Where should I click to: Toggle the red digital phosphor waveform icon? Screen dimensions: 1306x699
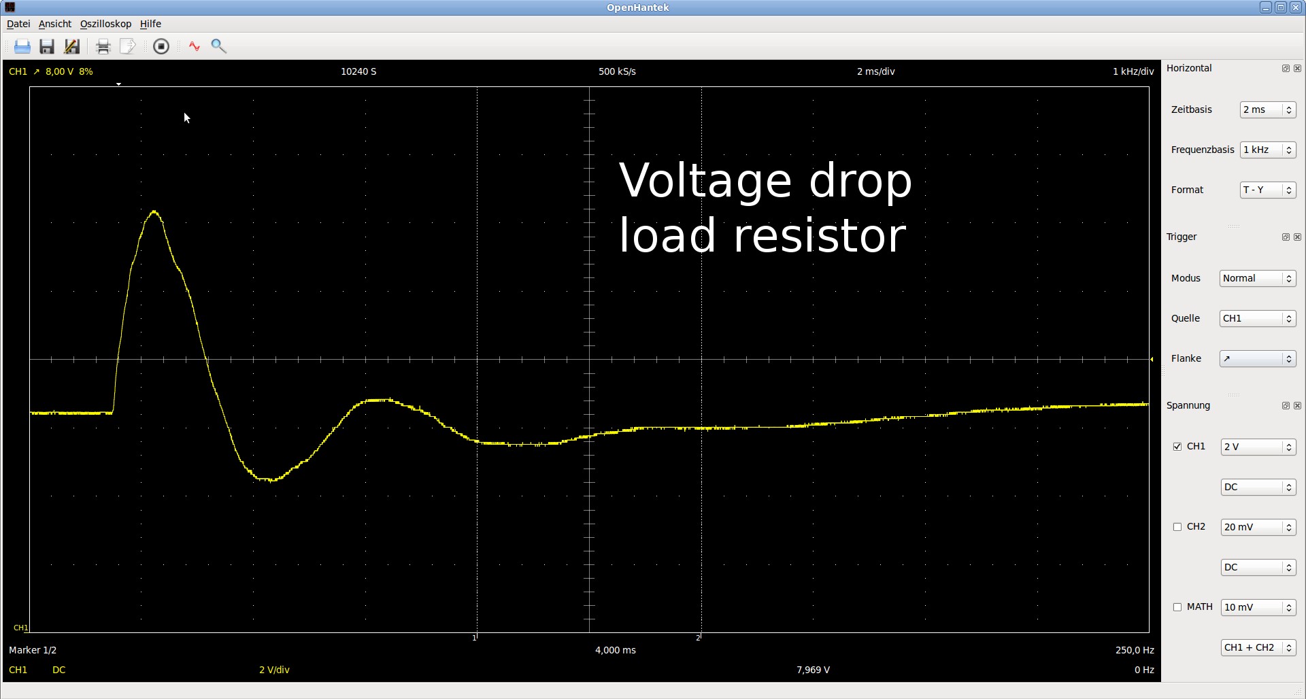[x=195, y=46]
